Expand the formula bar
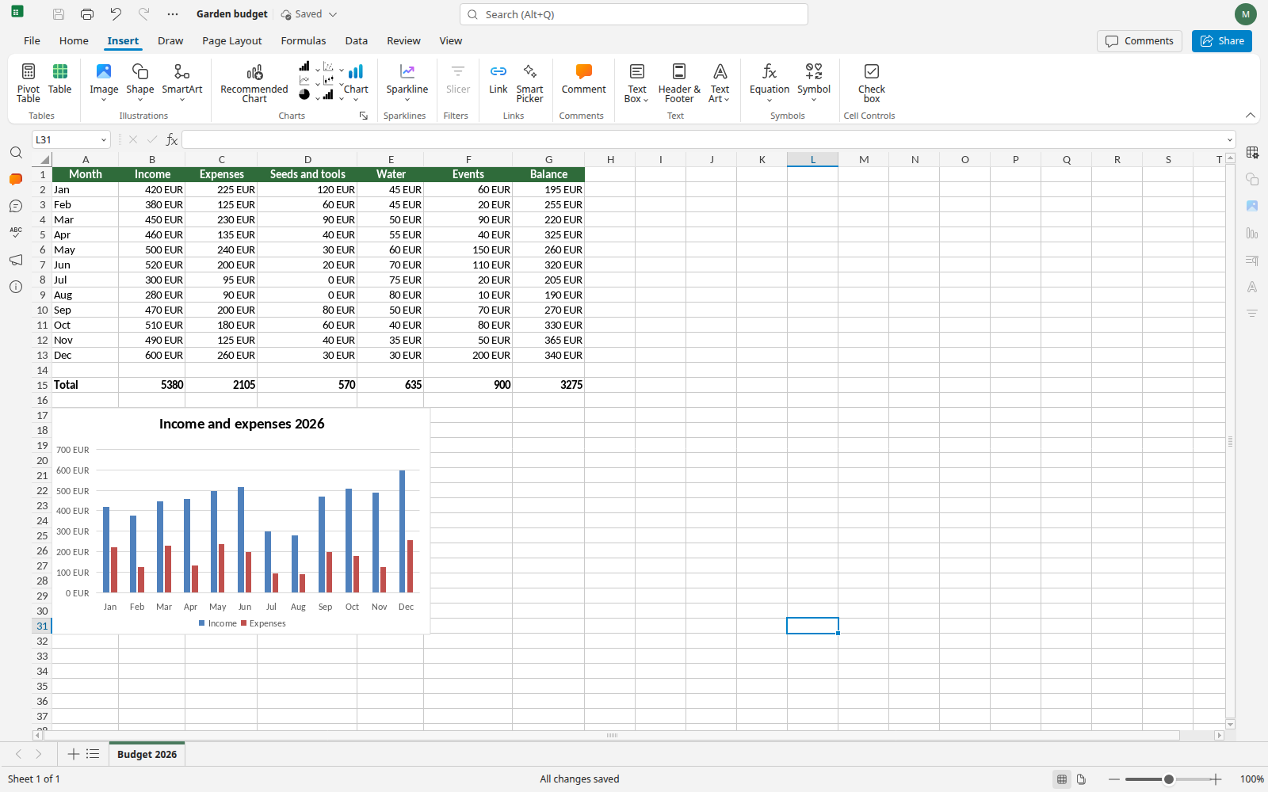 (x=1230, y=140)
